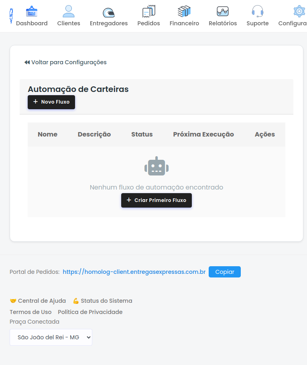Open the Praça Conectada city selector
This screenshot has width=307, height=365.
(x=51, y=337)
